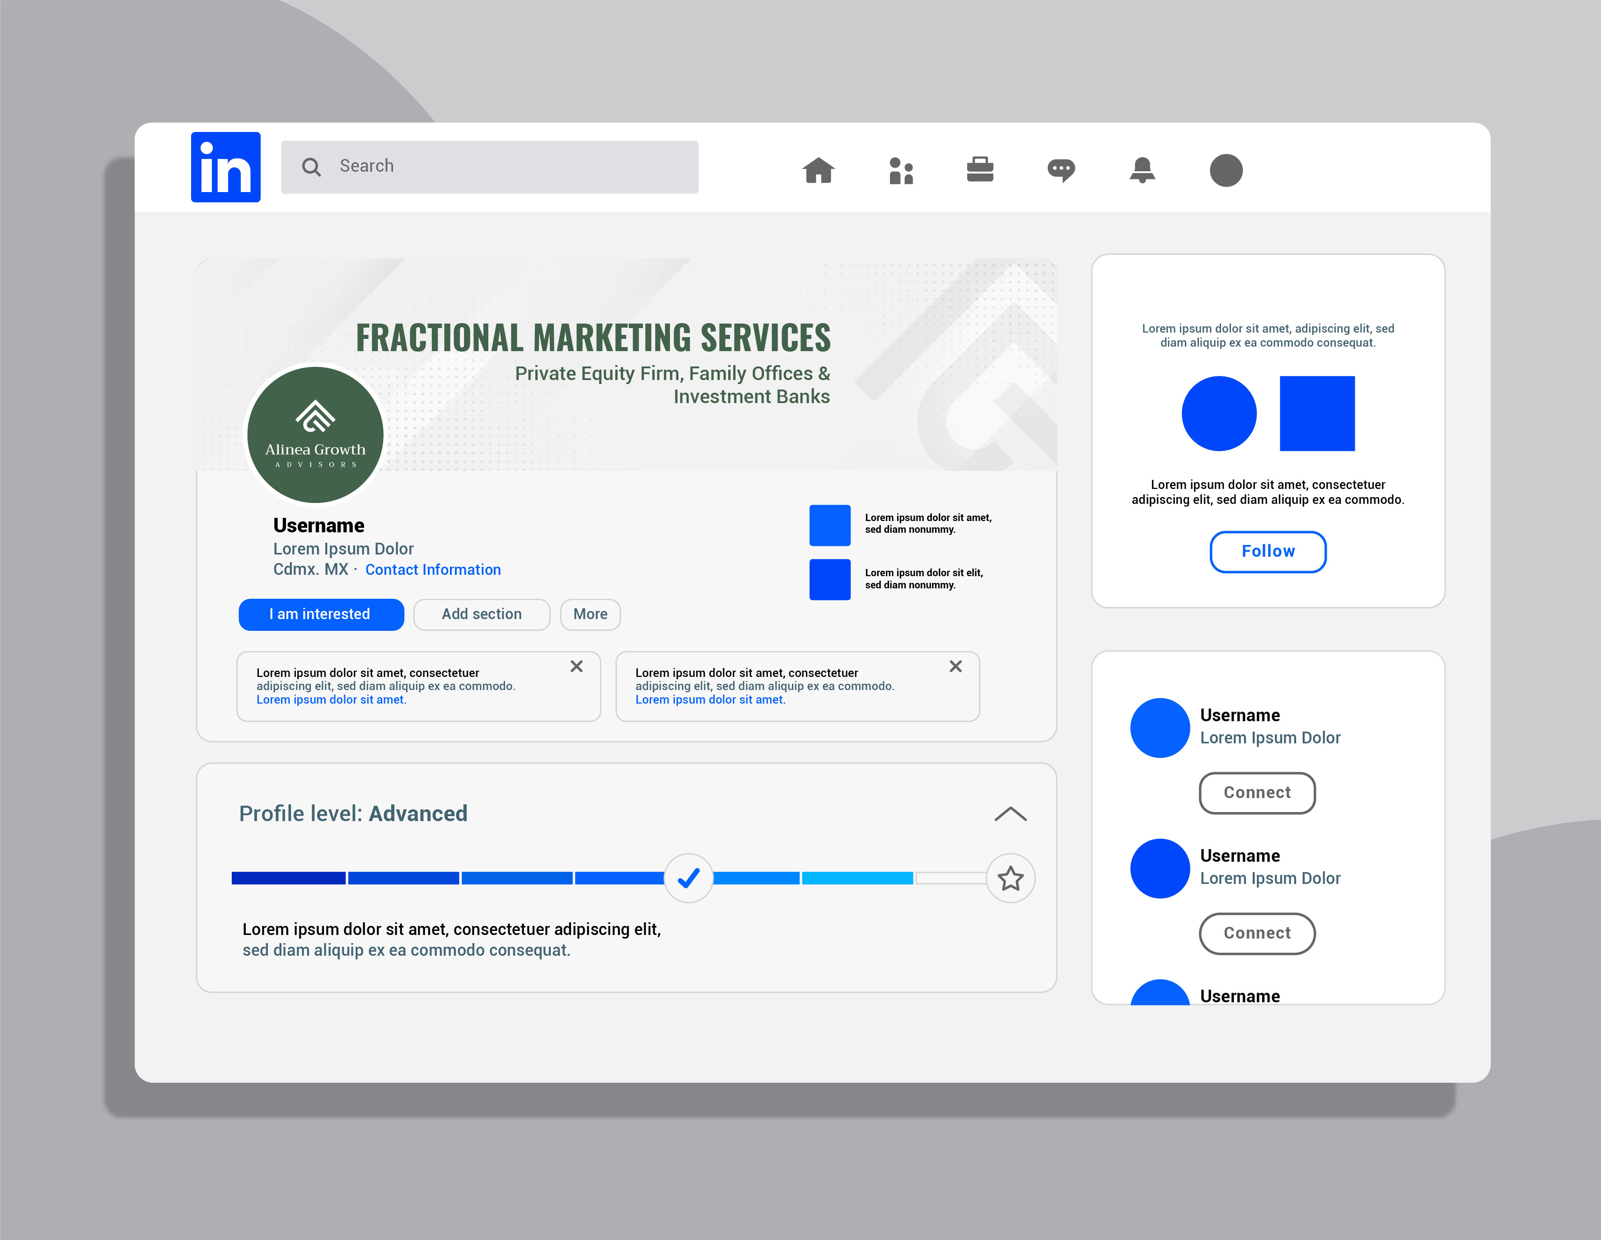Collapse the Profile level section chevron
Viewport: 1601px width, 1240px height.
(1011, 814)
